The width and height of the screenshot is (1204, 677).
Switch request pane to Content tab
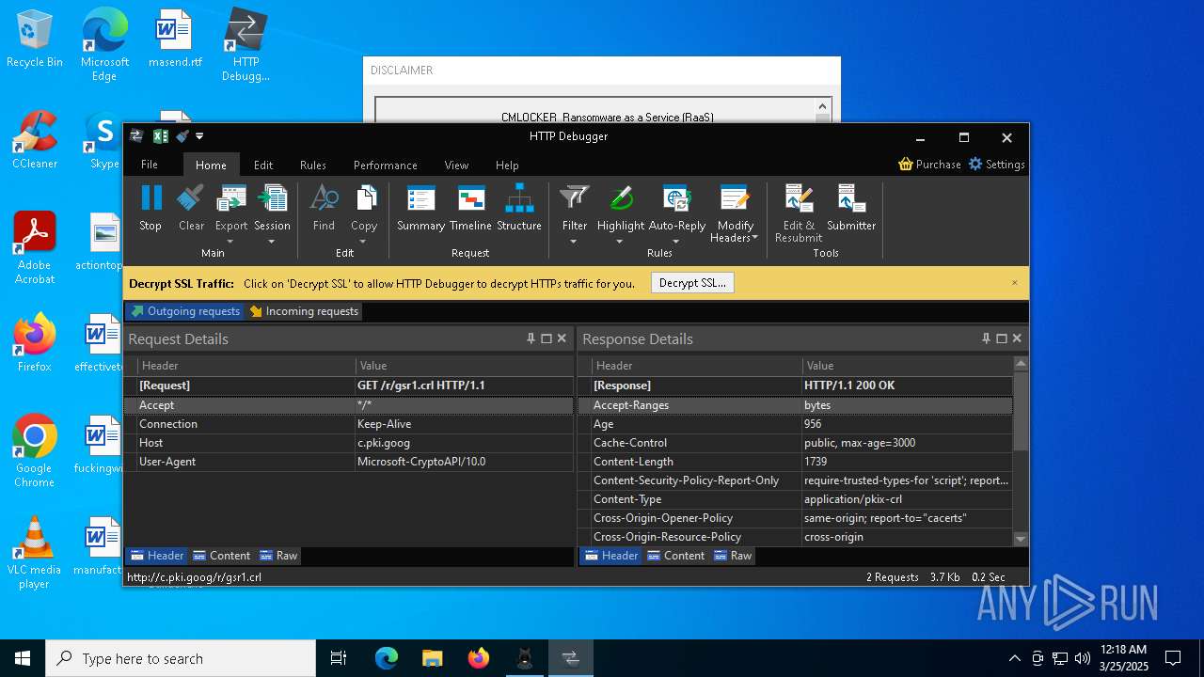222,556
